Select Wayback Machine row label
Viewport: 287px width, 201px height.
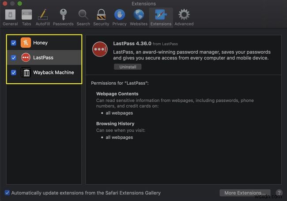pos(53,72)
